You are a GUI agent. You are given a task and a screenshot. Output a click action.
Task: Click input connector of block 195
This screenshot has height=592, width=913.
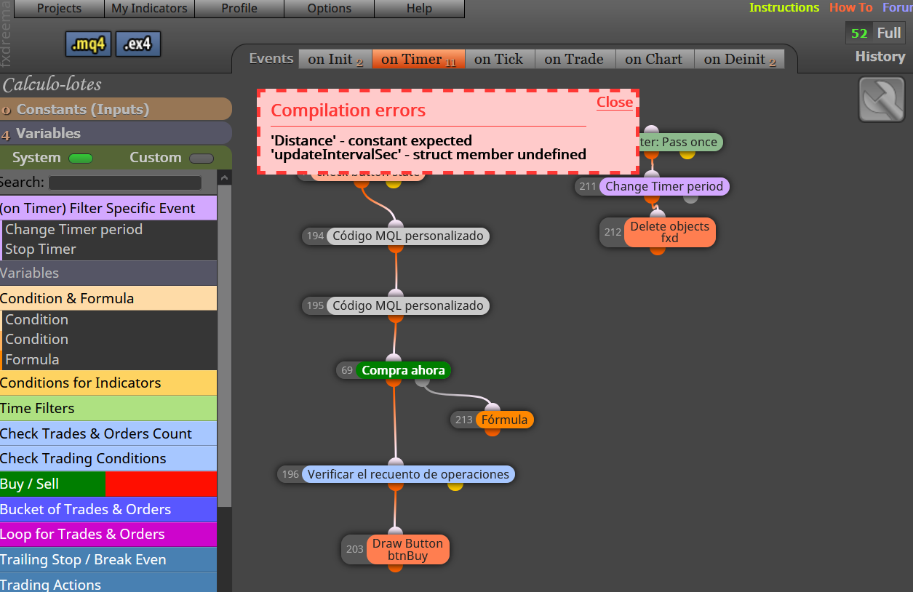(397, 293)
